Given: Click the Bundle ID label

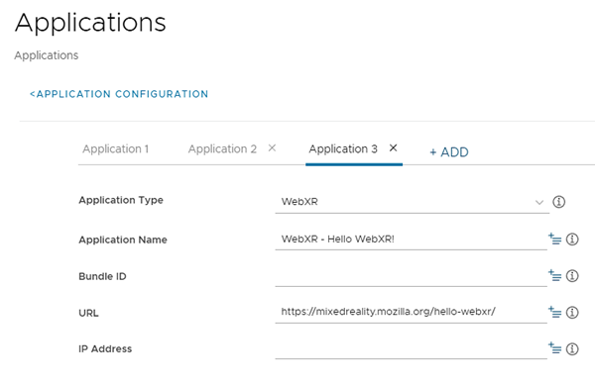Looking at the screenshot, I should coord(102,276).
